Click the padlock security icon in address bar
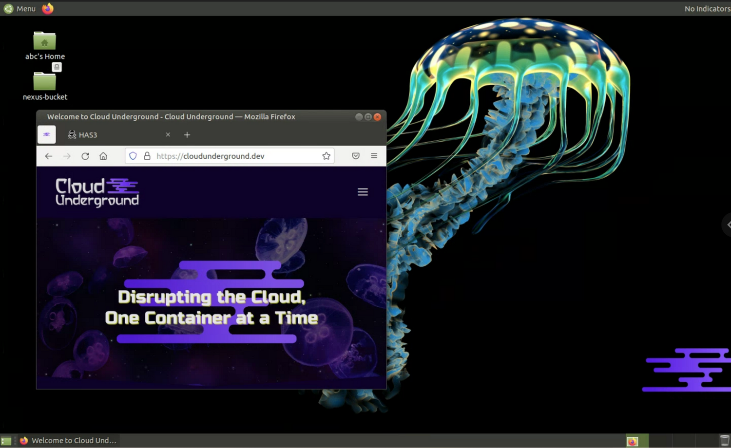Screen dimensions: 731x448 (x=147, y=156)
